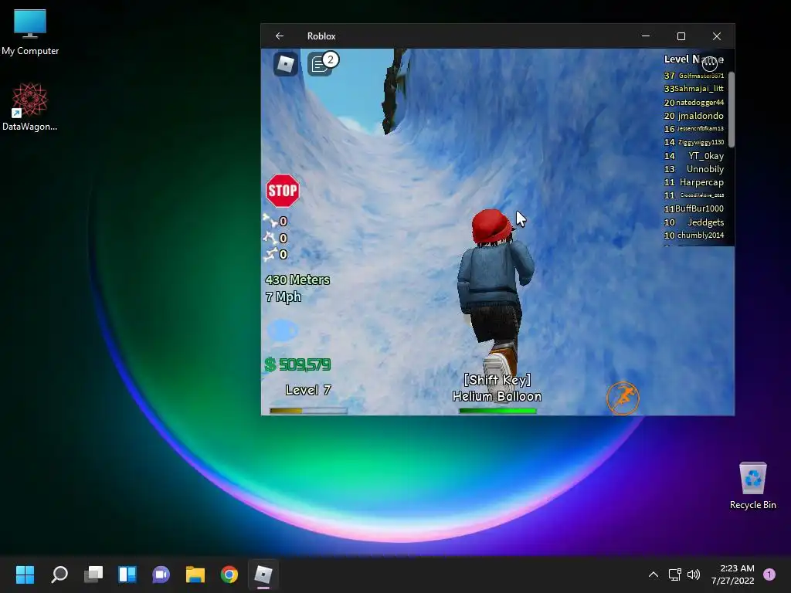The height and width of the screenshot is (593, 791).
Task: Click the first bone counter icon
Action: pyautogui.click(x=270, y=220)
